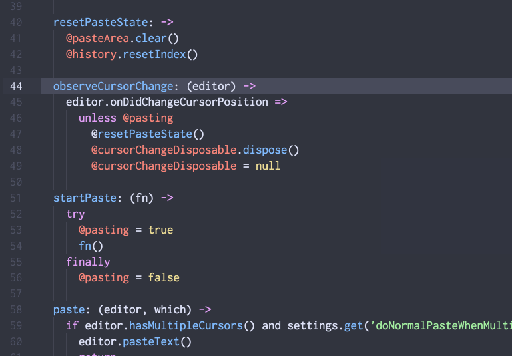Viewport: 512px width, 356px height.
Task: Click the startPaste method name
Action: pyautogui.click(x=85, y=198)
